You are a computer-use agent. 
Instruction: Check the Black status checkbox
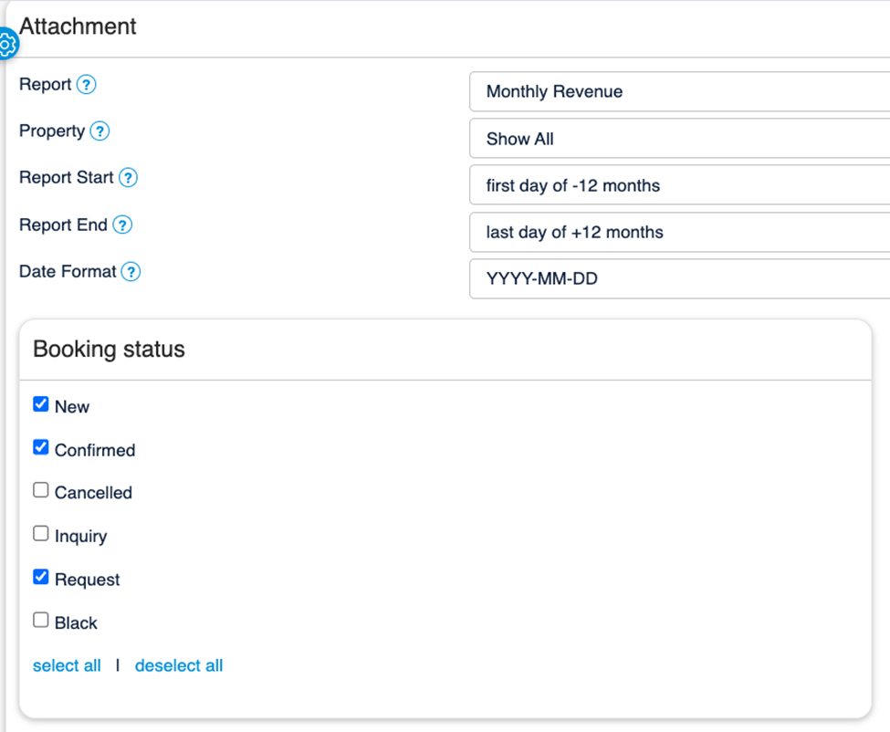click(x=41, y=621)
